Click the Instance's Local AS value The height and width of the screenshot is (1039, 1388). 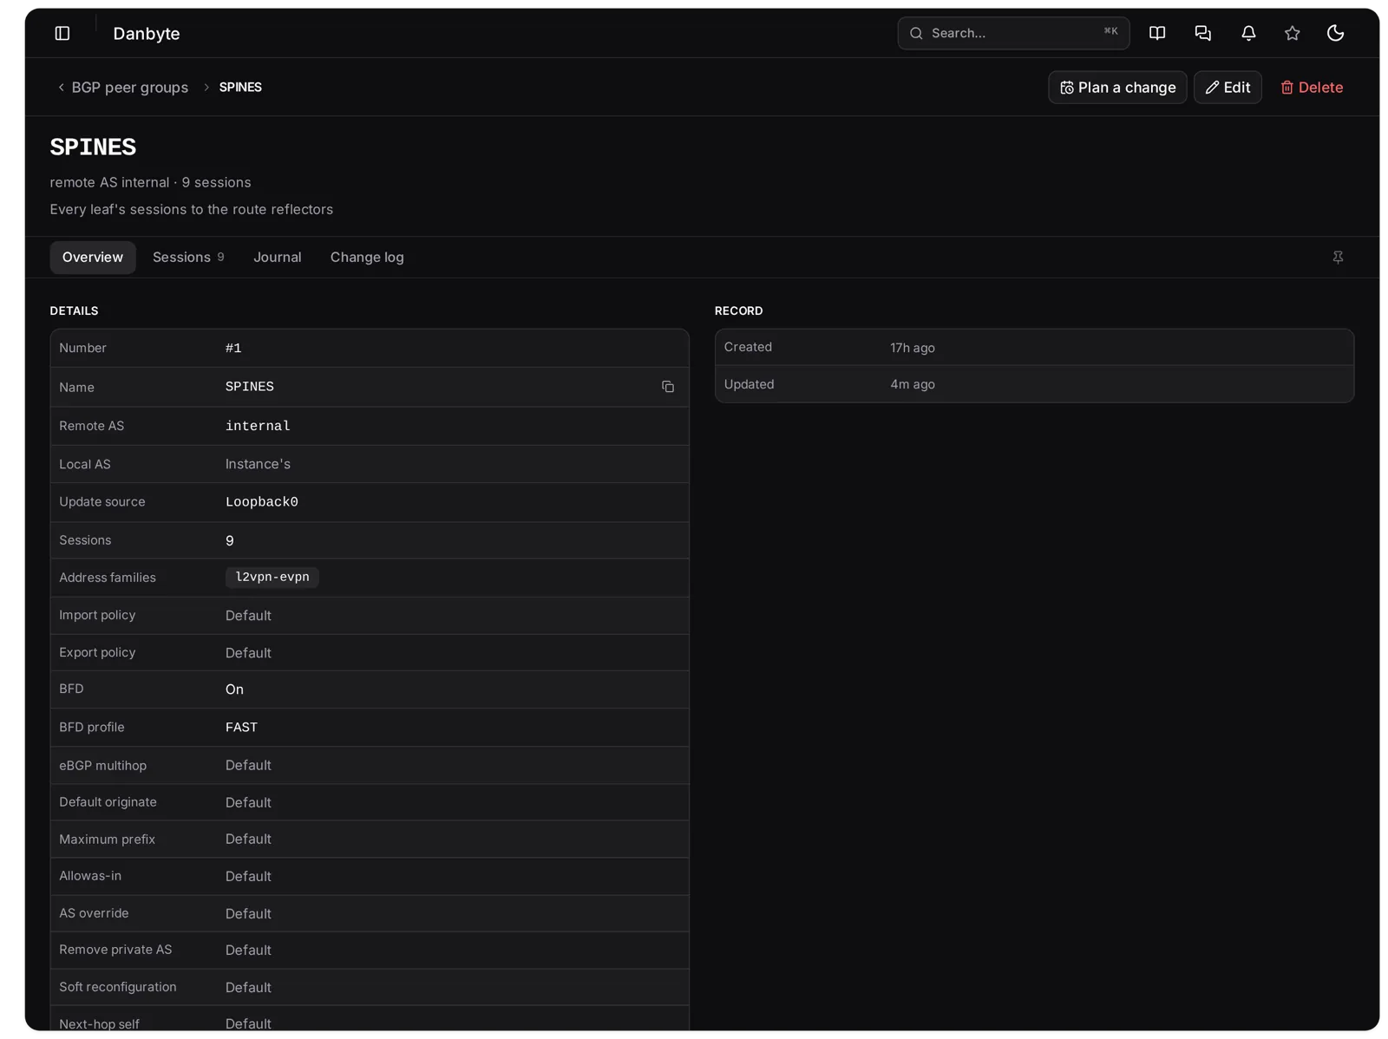(258, 464)
